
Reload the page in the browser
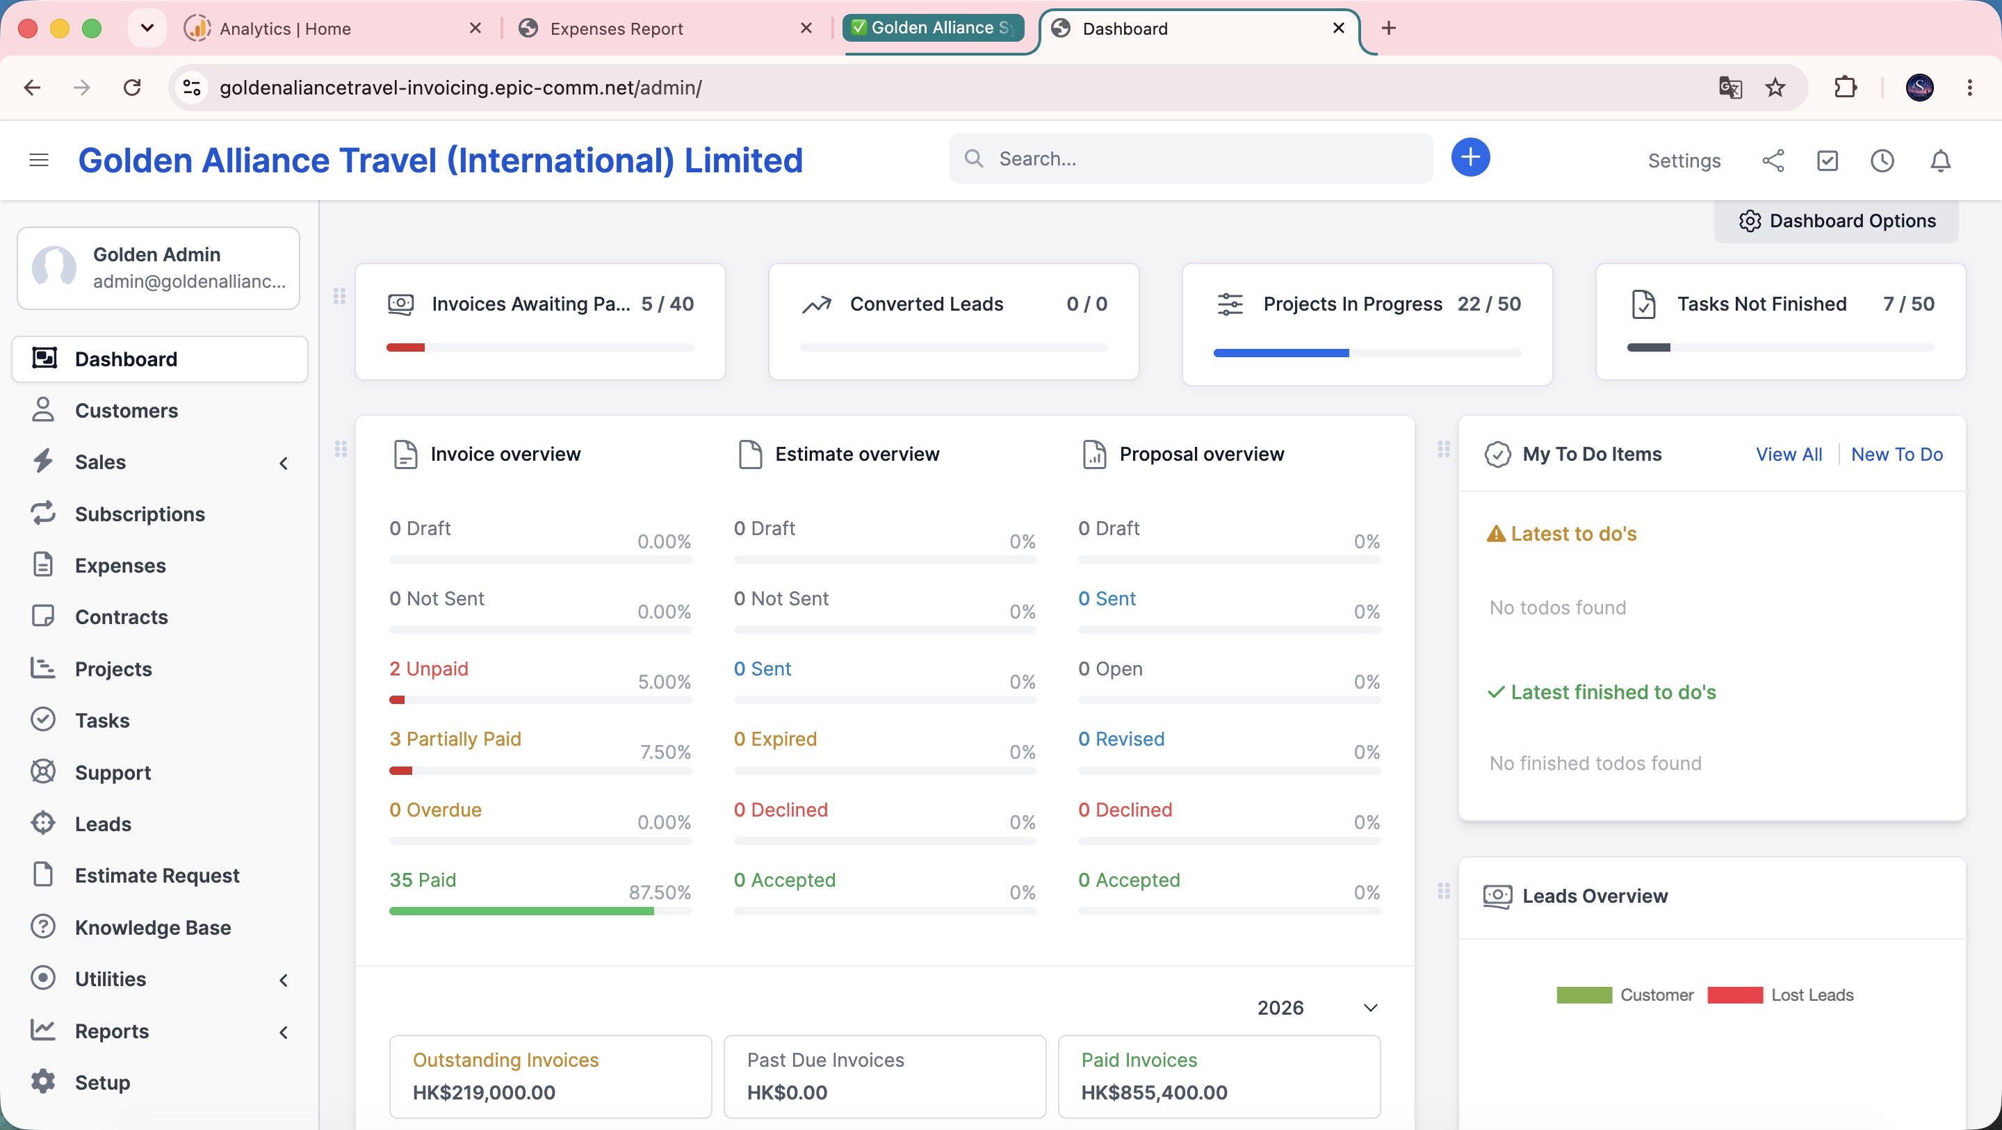(132, 87)
